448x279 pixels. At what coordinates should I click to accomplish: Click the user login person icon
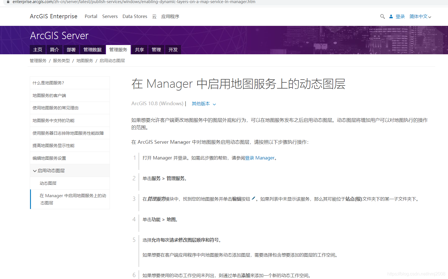[x=391, y=17]
